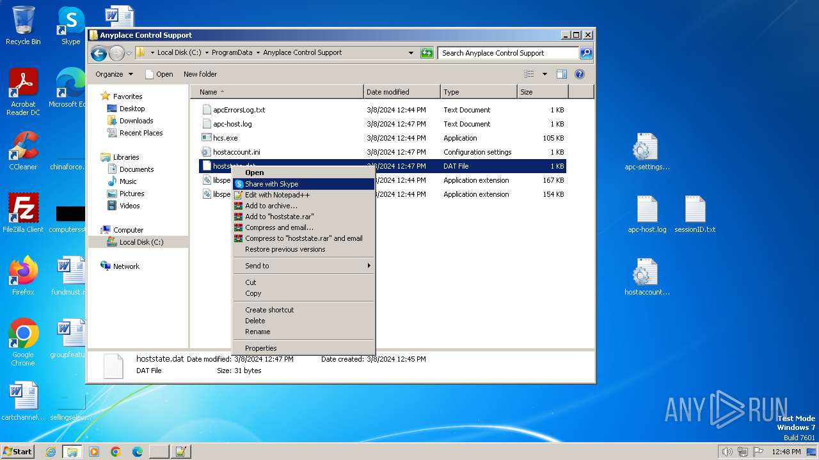Viewport: 819px width, 460px height.
Task: Select apcErrorsLog.txt file
Action: click(x=382, y=110)
